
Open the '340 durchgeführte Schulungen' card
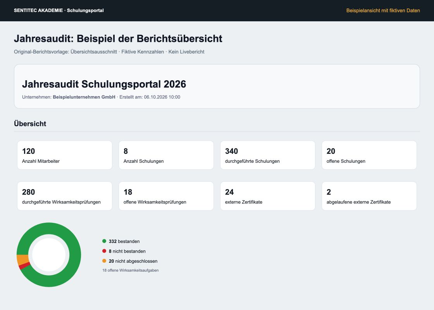tap(268, 155)
